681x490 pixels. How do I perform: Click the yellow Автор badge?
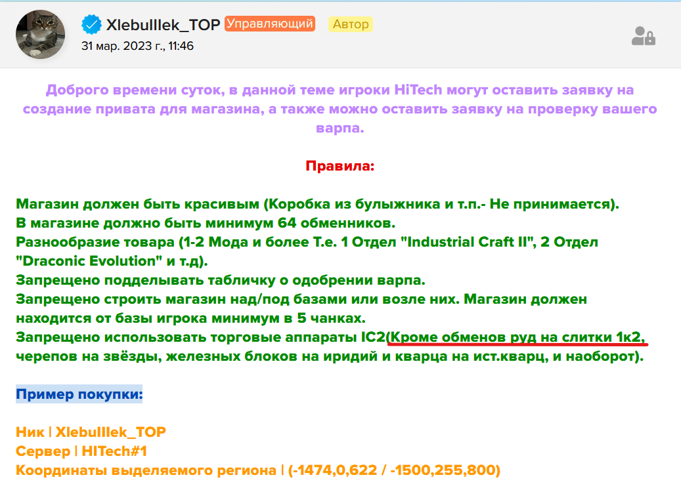(351, 25)
